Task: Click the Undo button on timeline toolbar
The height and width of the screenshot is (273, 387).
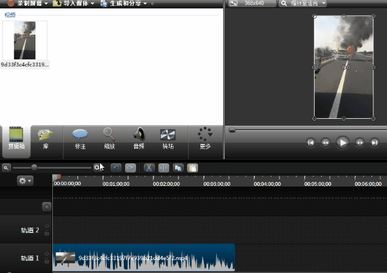Action: pyautogui.click(x=116, y=168)
